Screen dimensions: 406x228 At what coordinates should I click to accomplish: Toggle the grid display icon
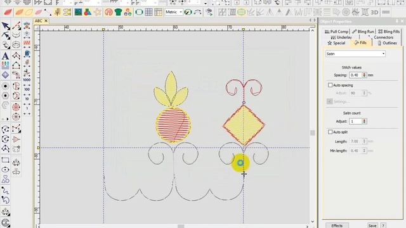click(x=148, y=12)
